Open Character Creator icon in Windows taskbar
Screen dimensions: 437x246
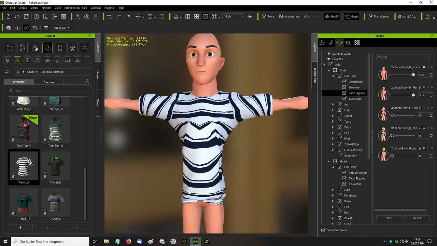tap(196, 242)
